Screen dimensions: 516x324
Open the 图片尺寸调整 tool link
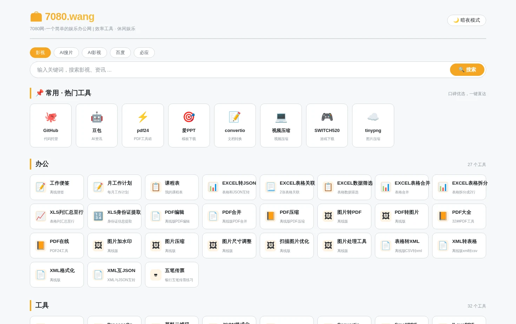pos(229,246)
